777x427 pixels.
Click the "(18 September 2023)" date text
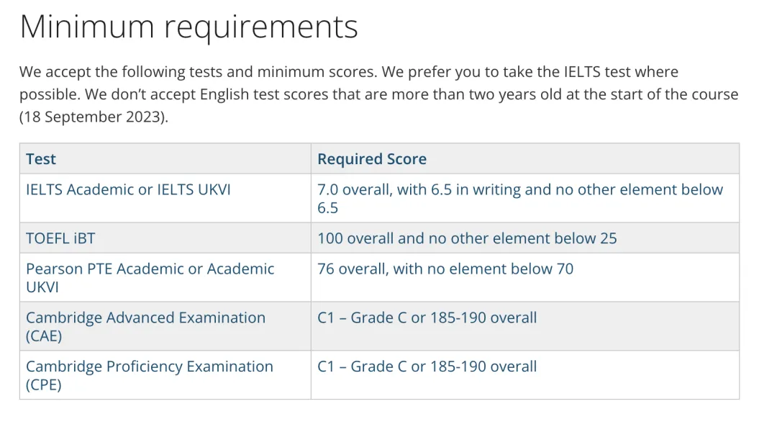[x=94, y=117]
